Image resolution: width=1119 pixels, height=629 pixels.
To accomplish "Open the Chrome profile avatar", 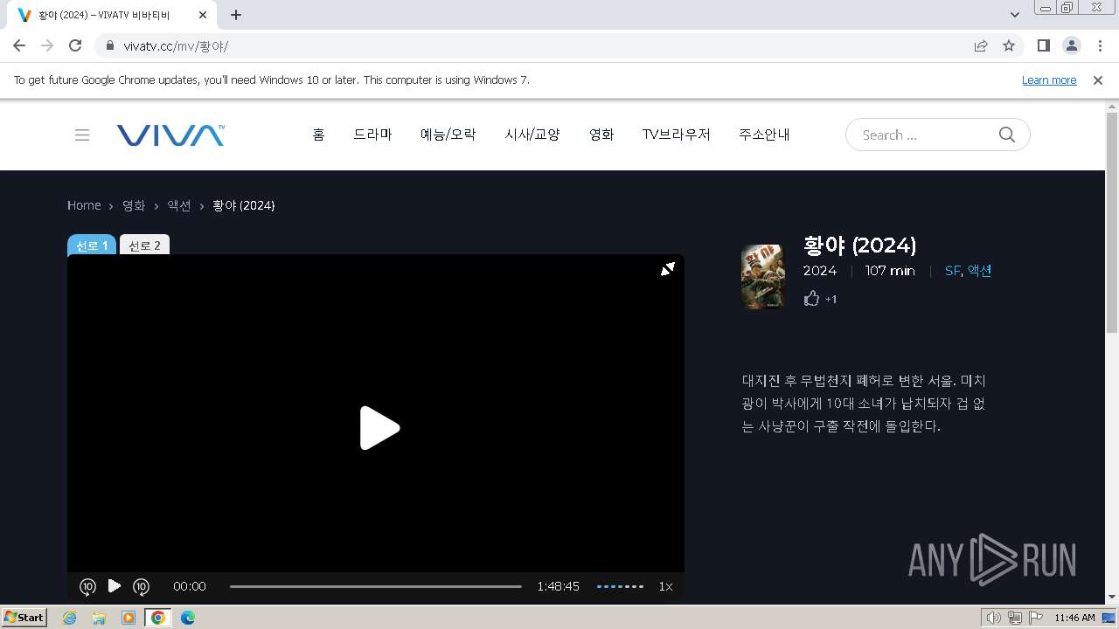I will 1071,45.
